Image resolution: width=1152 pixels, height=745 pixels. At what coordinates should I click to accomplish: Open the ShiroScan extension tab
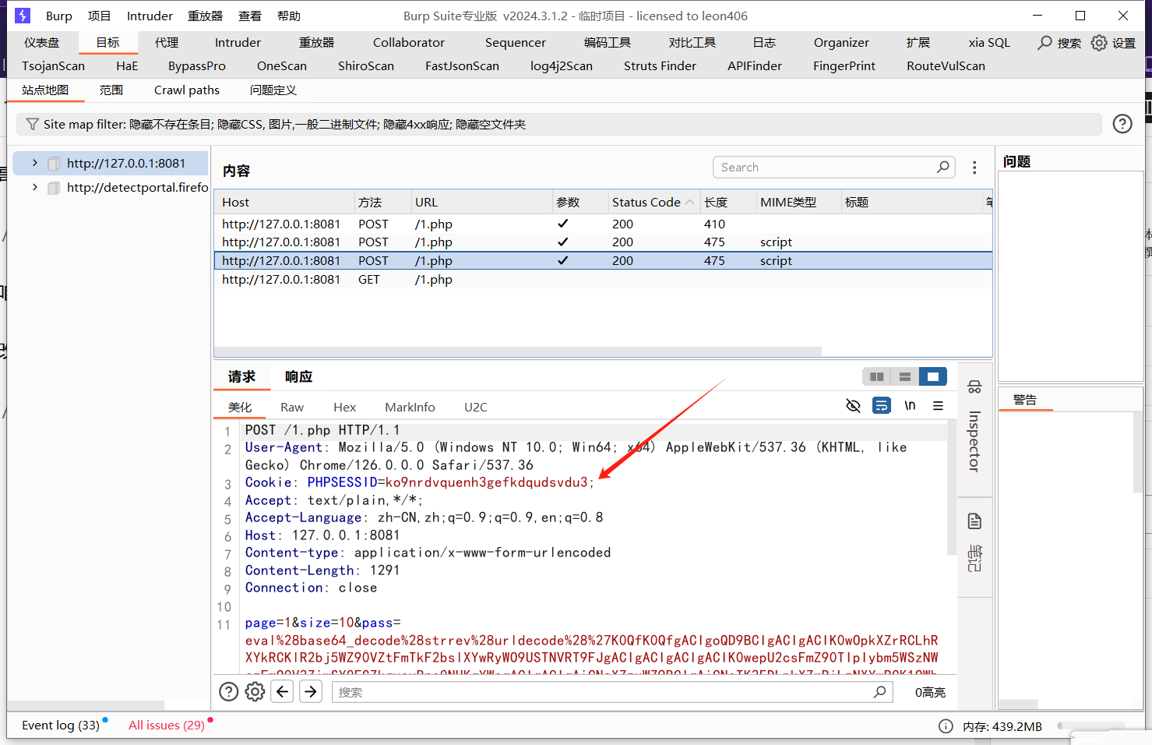pos(366,66)
